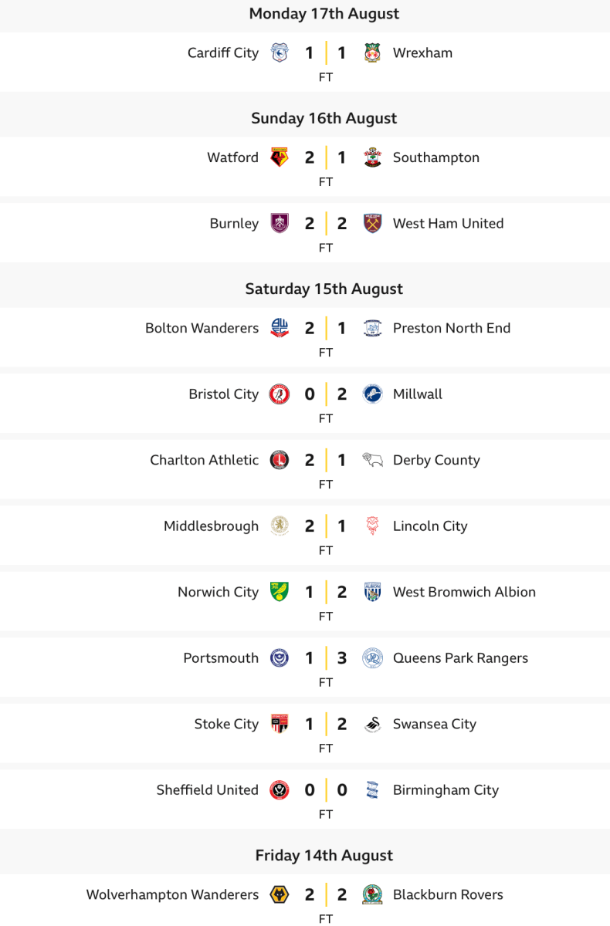
Task: Click the Millwall lion crest
Action: 372,394
